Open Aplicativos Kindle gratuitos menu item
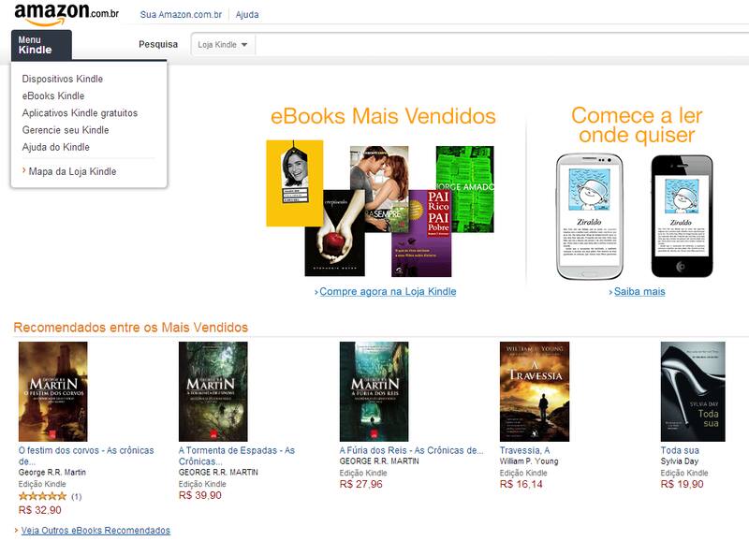Image resolution: width=749 pixels, height=541 pixels. point(80,113)
